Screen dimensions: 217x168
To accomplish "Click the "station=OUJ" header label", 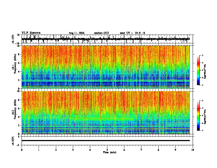I will [101, 33].
